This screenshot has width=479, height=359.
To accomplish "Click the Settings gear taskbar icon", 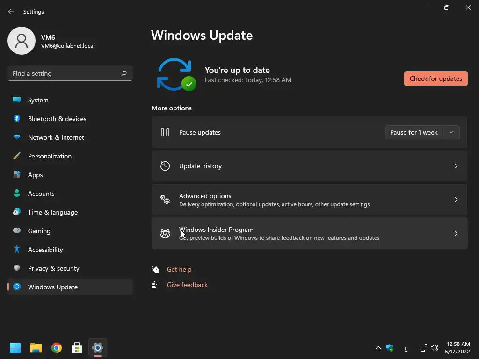I will (97, 348).
